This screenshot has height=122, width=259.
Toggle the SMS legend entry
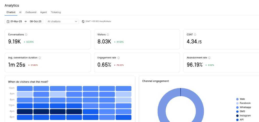[x=241, y=111]
